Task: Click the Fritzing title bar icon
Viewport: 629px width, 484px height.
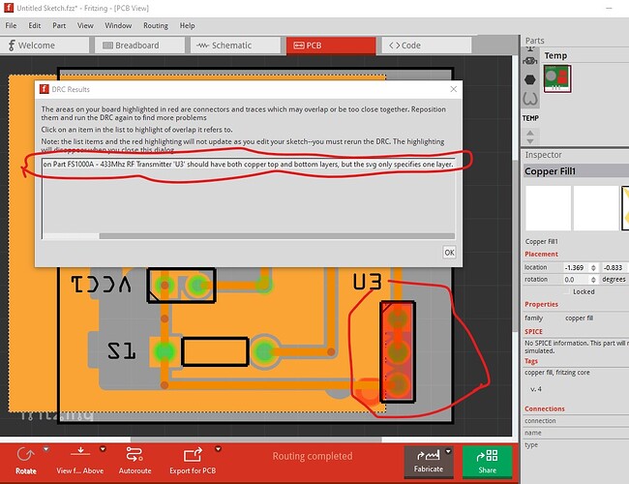Action: [x=9, y=8]
